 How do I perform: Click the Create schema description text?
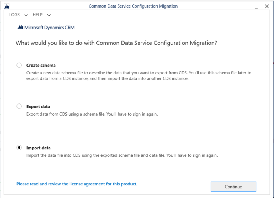click(139, 76)
